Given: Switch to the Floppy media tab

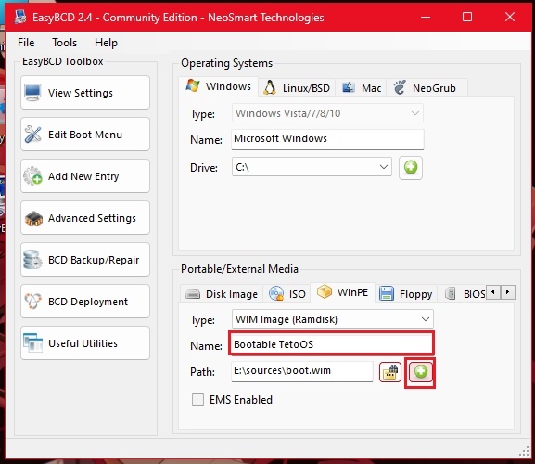Looking at the screenshot, I should pos(406,294).
